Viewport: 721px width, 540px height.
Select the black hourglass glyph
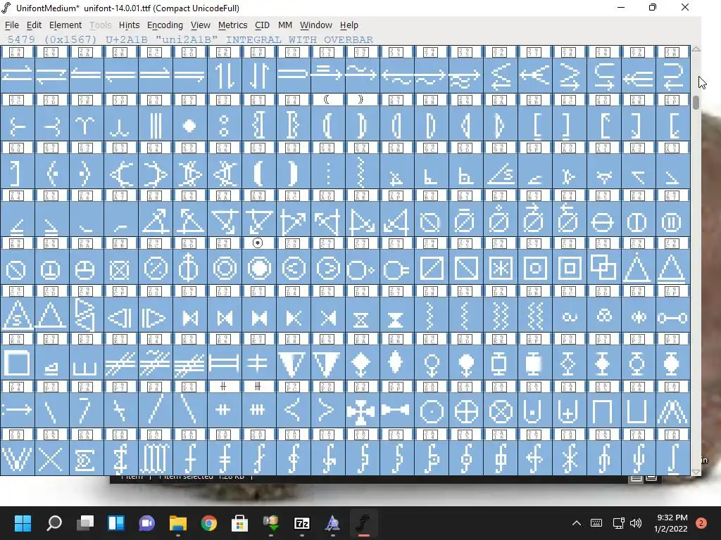(397, 316)
